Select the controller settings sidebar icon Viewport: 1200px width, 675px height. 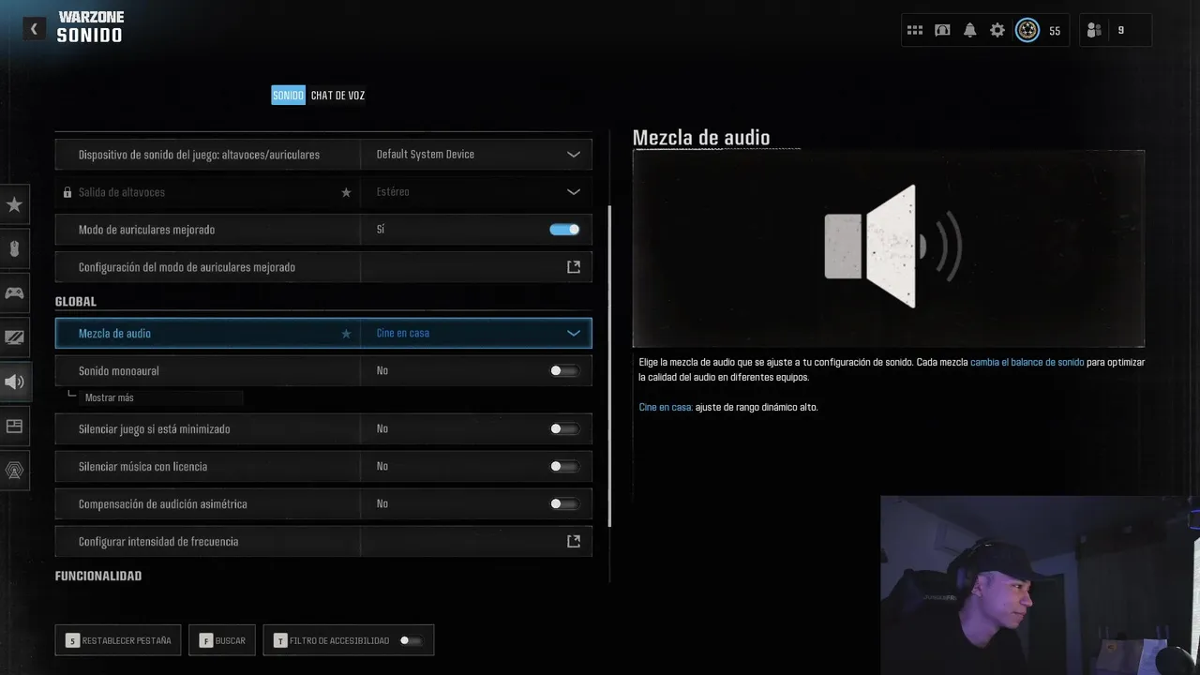[x=14, y=292]
